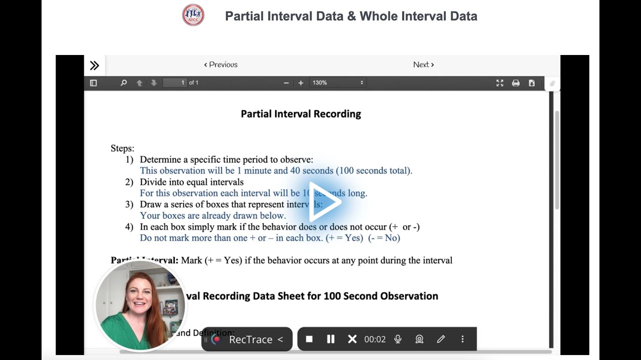Click 'This observation will be 1 minute' line

click(276, 170)
